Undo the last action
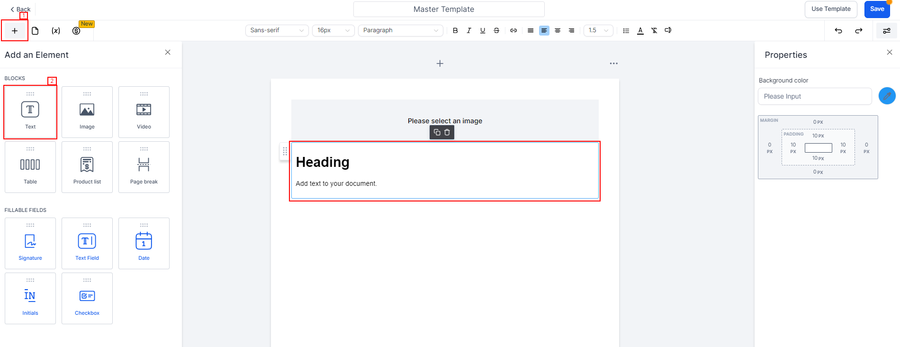 coord(838,31)
